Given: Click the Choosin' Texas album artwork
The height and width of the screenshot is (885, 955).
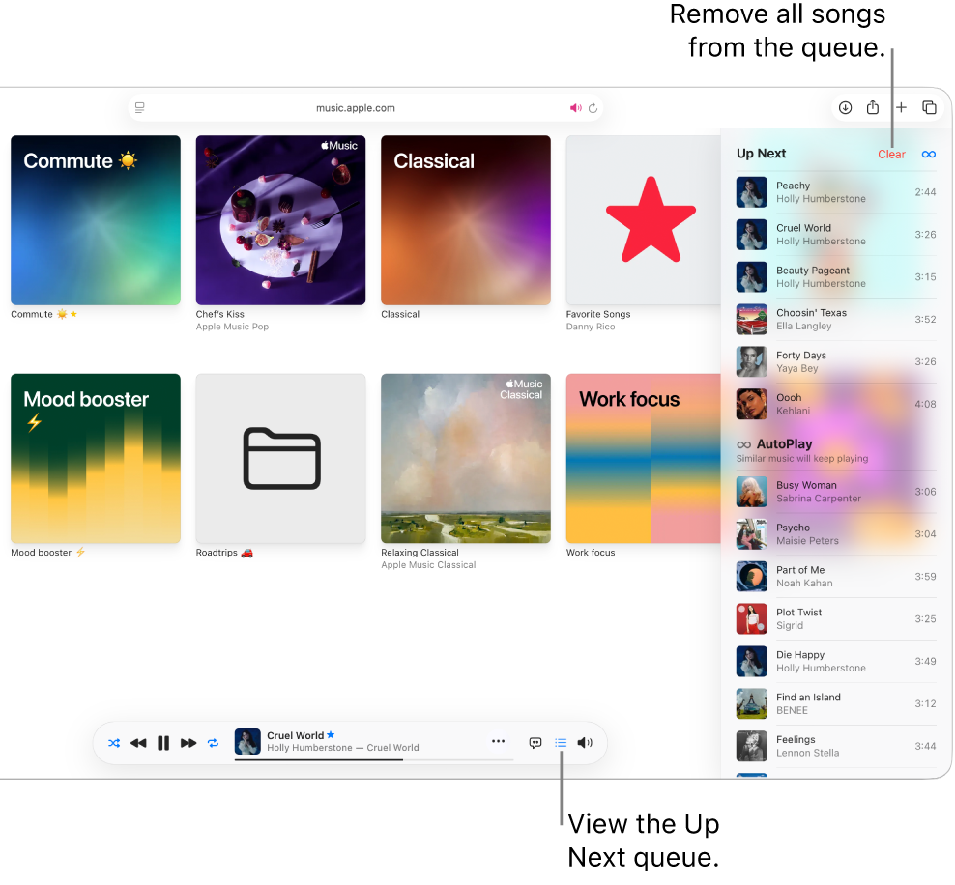Looking at the screenshot, I should point(752,319).
